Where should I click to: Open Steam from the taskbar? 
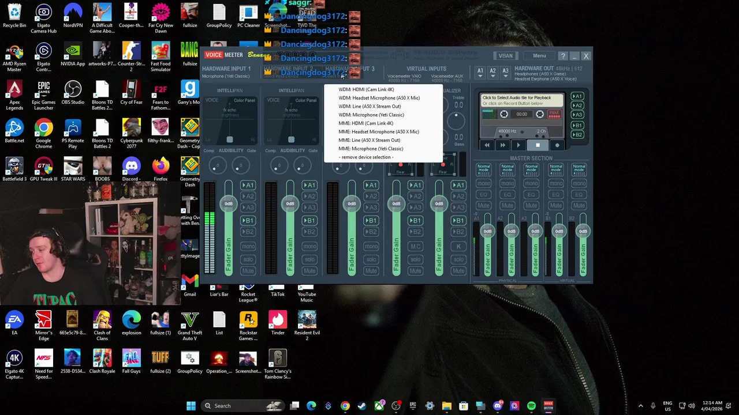361,406
